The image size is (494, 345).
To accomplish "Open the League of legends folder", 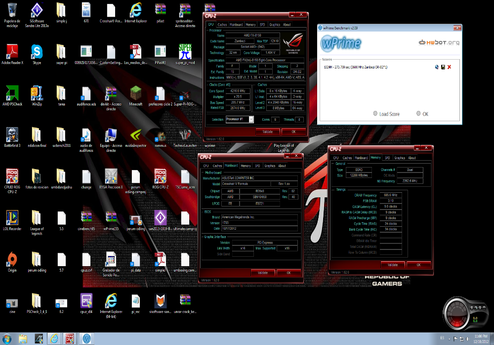I will tap(37, 222).
